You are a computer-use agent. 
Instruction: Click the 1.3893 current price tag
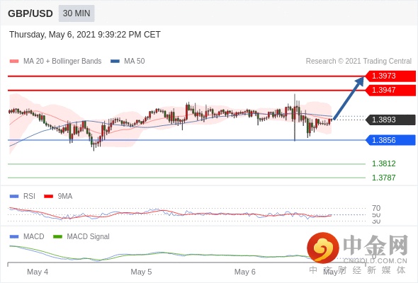pyautogui.click(x=390, y=120)
